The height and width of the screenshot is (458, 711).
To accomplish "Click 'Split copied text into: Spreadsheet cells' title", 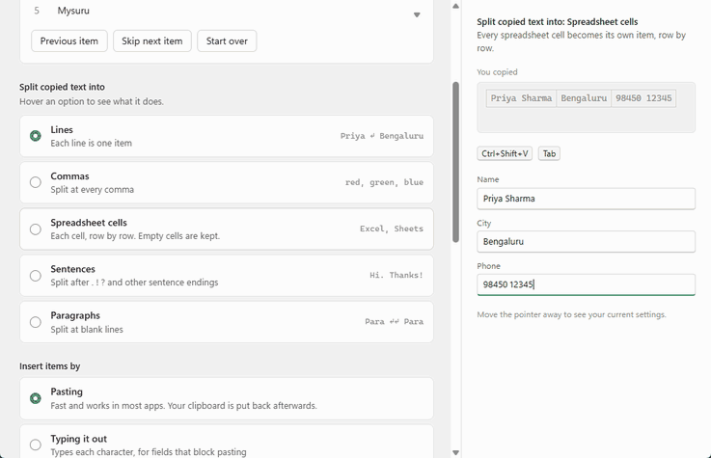I will [x=558, y=22].
